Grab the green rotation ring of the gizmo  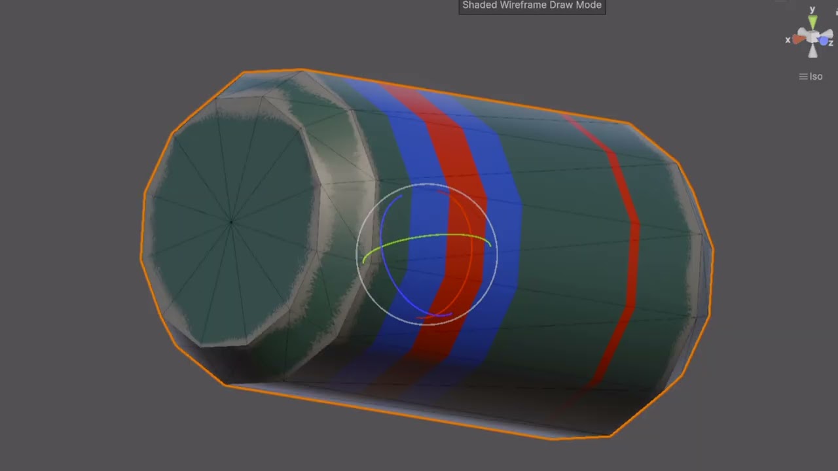pos(426,237)
